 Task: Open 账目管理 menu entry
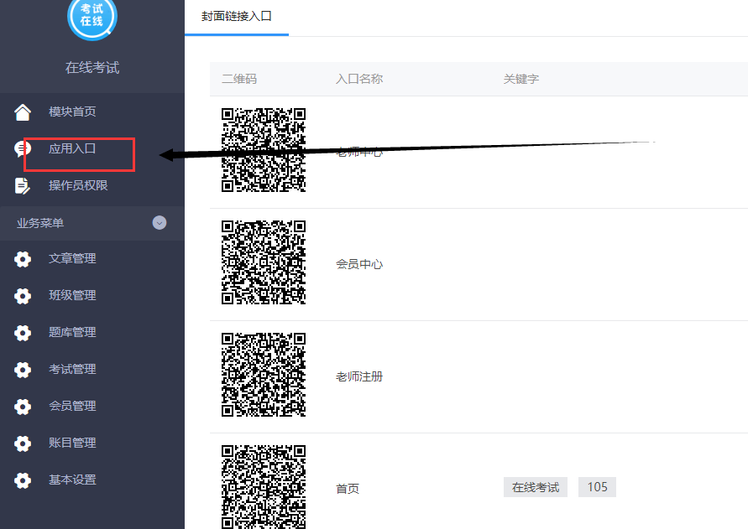72,443
